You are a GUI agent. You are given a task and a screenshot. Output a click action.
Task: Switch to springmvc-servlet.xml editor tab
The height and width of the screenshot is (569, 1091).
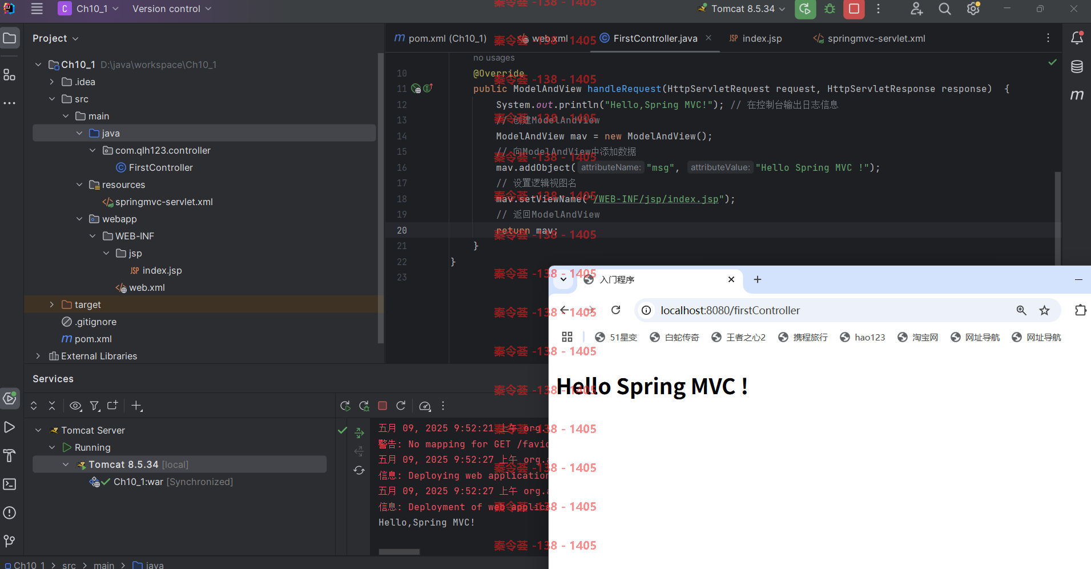coord(869,38)
